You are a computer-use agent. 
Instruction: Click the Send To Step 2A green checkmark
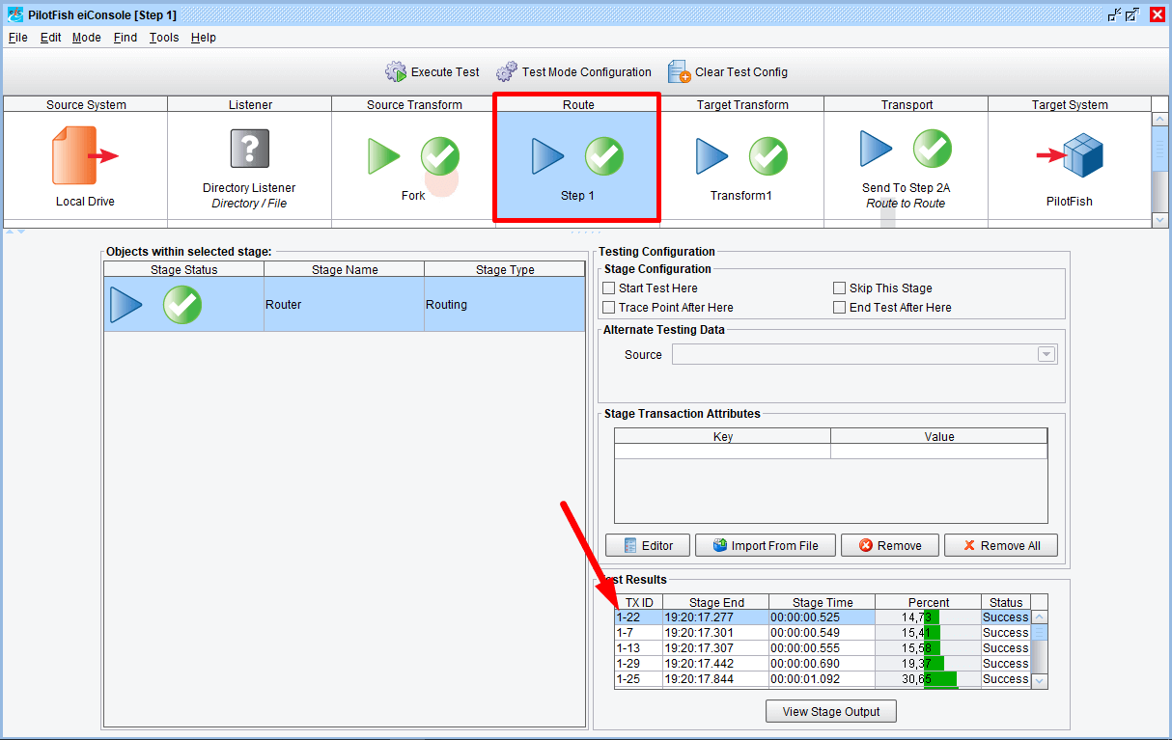[933, 149]
